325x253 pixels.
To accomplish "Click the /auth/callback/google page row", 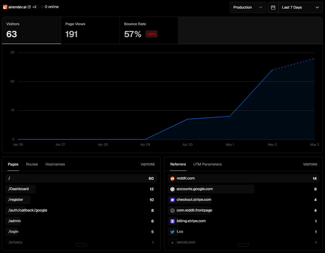I will pyautogui.click(x=81, y=210).
